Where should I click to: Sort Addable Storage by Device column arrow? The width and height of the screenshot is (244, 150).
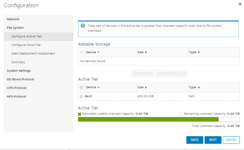click(x=98, y=52)
